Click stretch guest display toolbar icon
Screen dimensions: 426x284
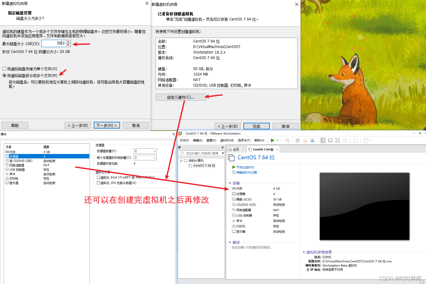366,140
